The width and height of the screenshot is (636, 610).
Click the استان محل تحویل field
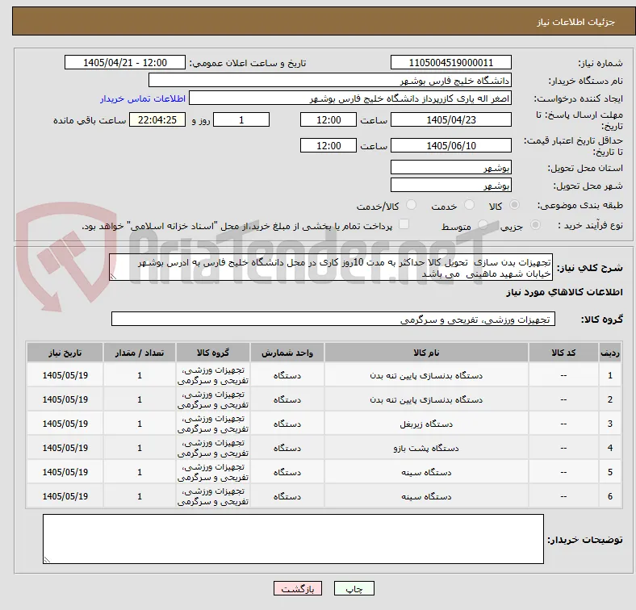click(x=450, y=167)
